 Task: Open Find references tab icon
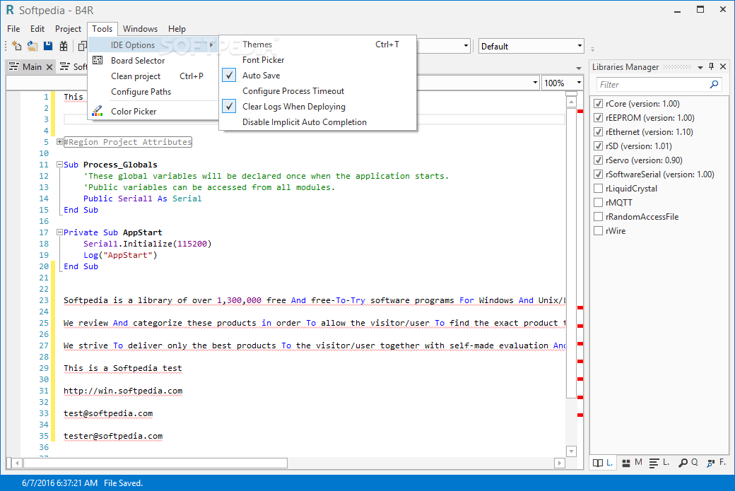[x=716, y=463]
